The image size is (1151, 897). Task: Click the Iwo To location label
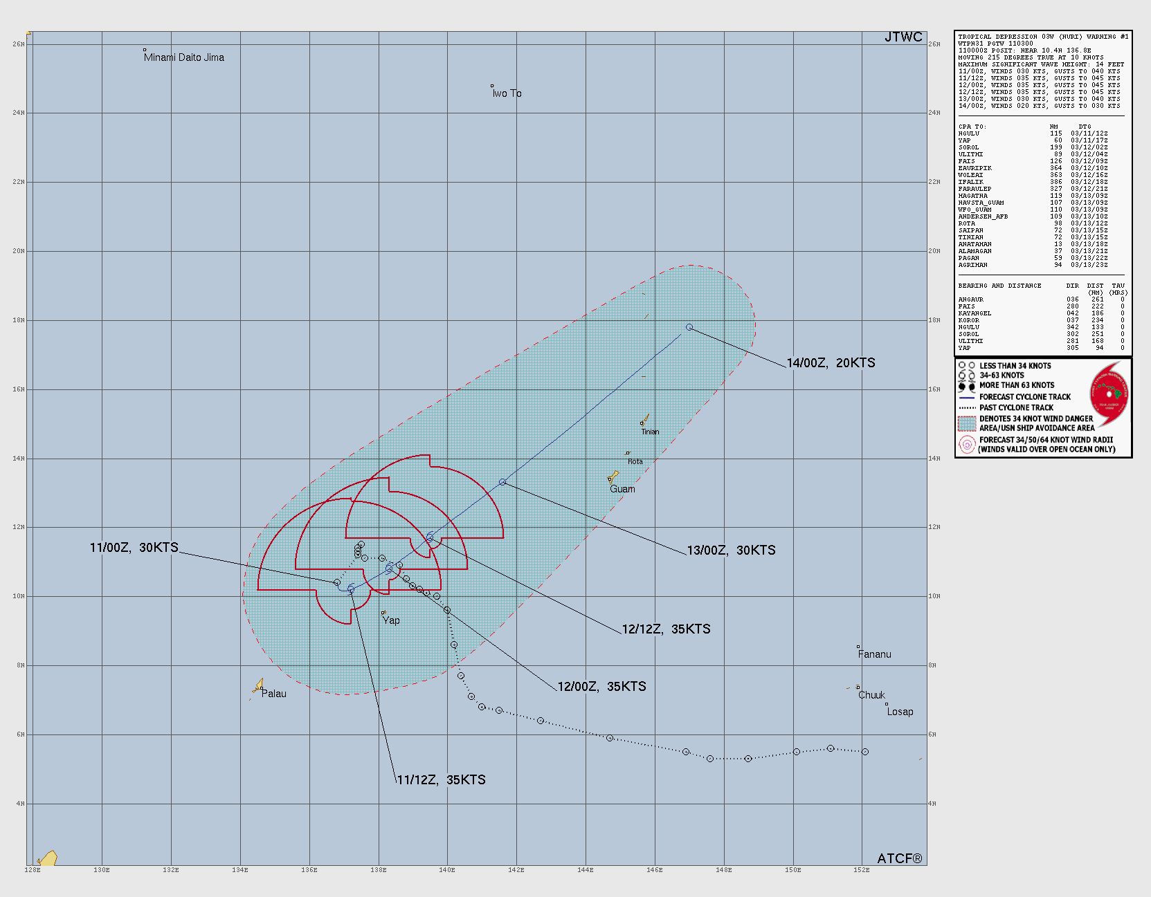507,93
